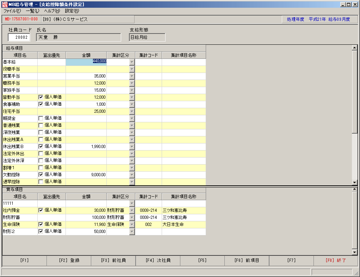This screenshot has width=360, height=277.
Task: Click the 金額 column header in 給与項目
Action: [86, 55]
